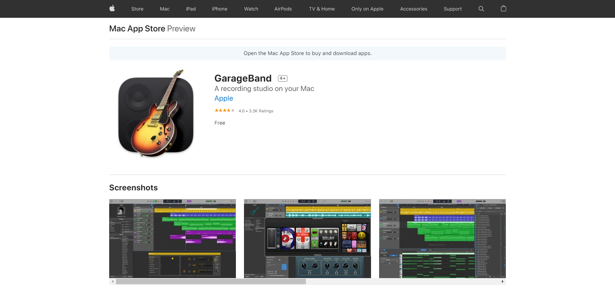Open the Store menu item
This screenshot has height=292, width=615.
click(137, 9)
